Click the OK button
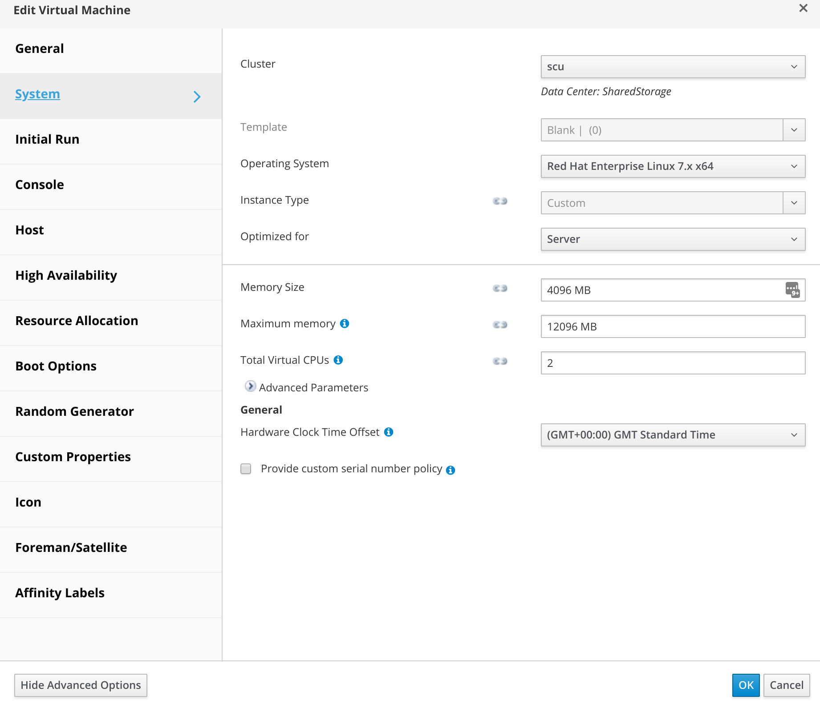Viewport: 820px width, 708px height. tap(746, 685)
